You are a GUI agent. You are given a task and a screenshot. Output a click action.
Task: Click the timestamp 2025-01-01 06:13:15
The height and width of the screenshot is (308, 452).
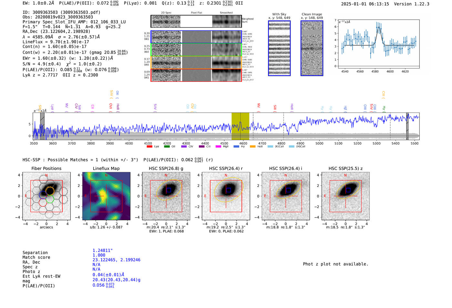point(365,4)
